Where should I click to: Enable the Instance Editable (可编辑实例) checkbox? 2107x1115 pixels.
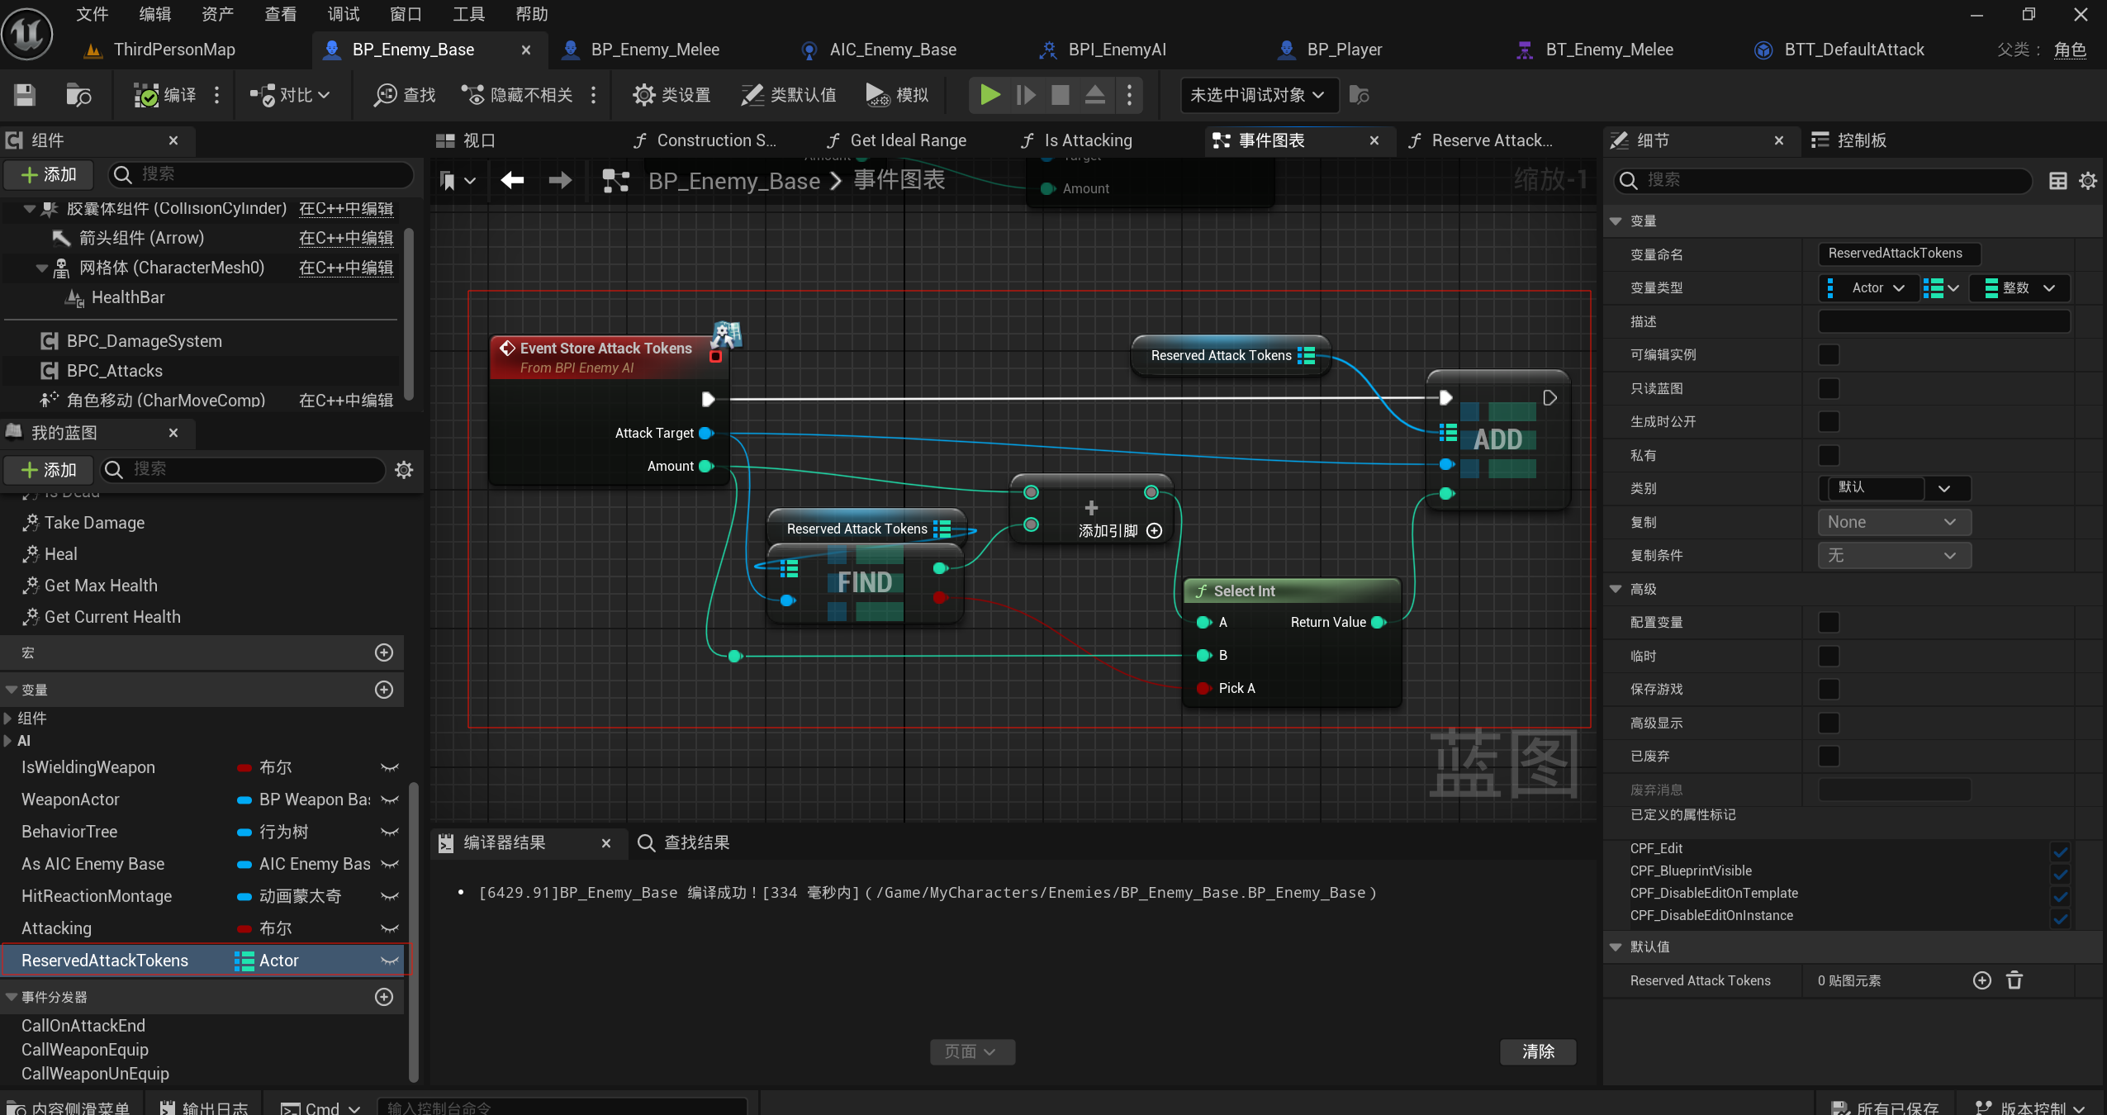[1829, 355]
